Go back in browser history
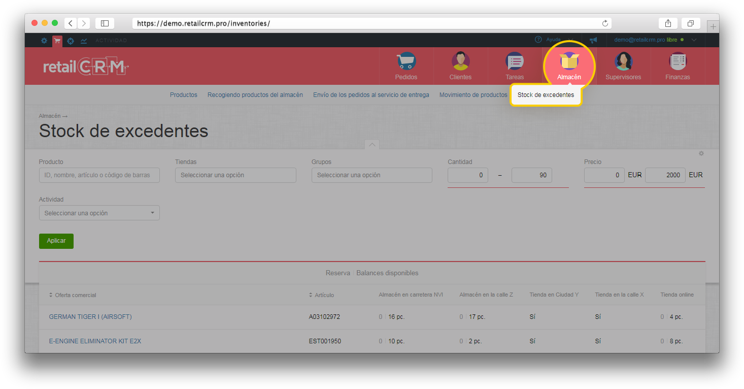This screenshot has width=744, height=389. [x=70, y=23]
